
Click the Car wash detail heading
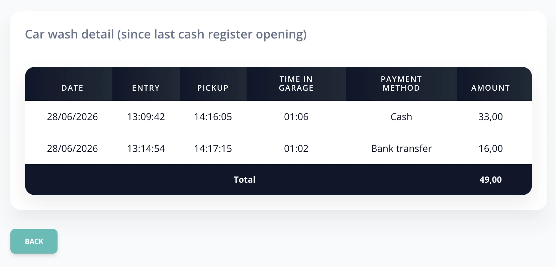pos(166,34)
